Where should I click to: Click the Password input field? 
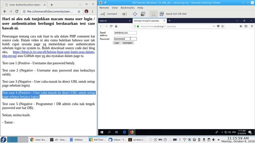tap(126, 39)
